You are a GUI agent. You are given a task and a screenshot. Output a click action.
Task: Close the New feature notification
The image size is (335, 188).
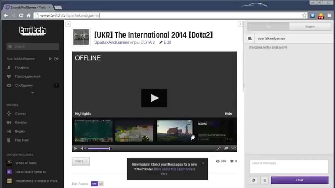203,163
